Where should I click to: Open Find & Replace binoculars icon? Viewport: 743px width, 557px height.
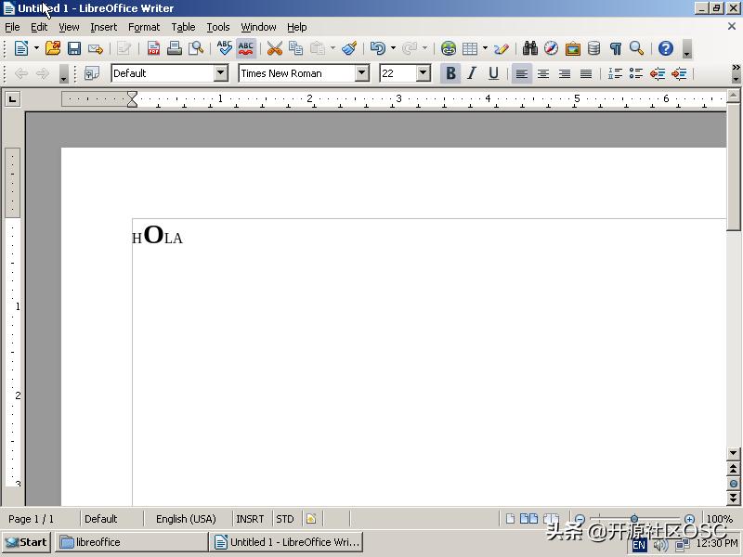point(529,48)
